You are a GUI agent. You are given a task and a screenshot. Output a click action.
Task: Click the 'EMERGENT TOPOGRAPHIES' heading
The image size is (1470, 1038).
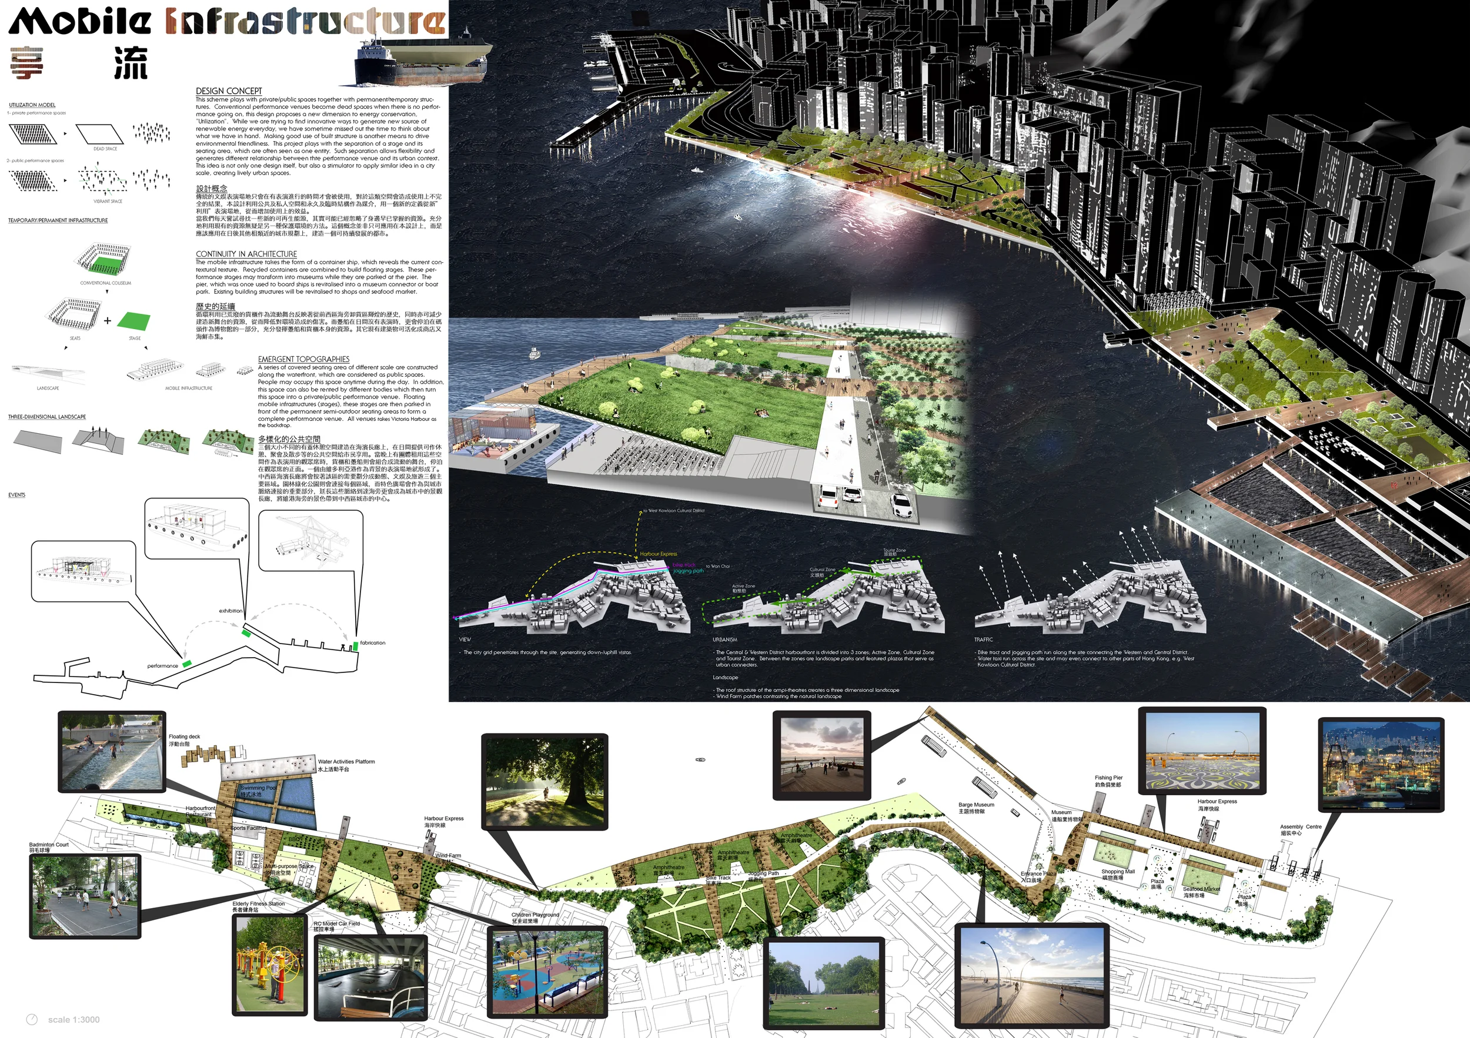click(303, 359)
